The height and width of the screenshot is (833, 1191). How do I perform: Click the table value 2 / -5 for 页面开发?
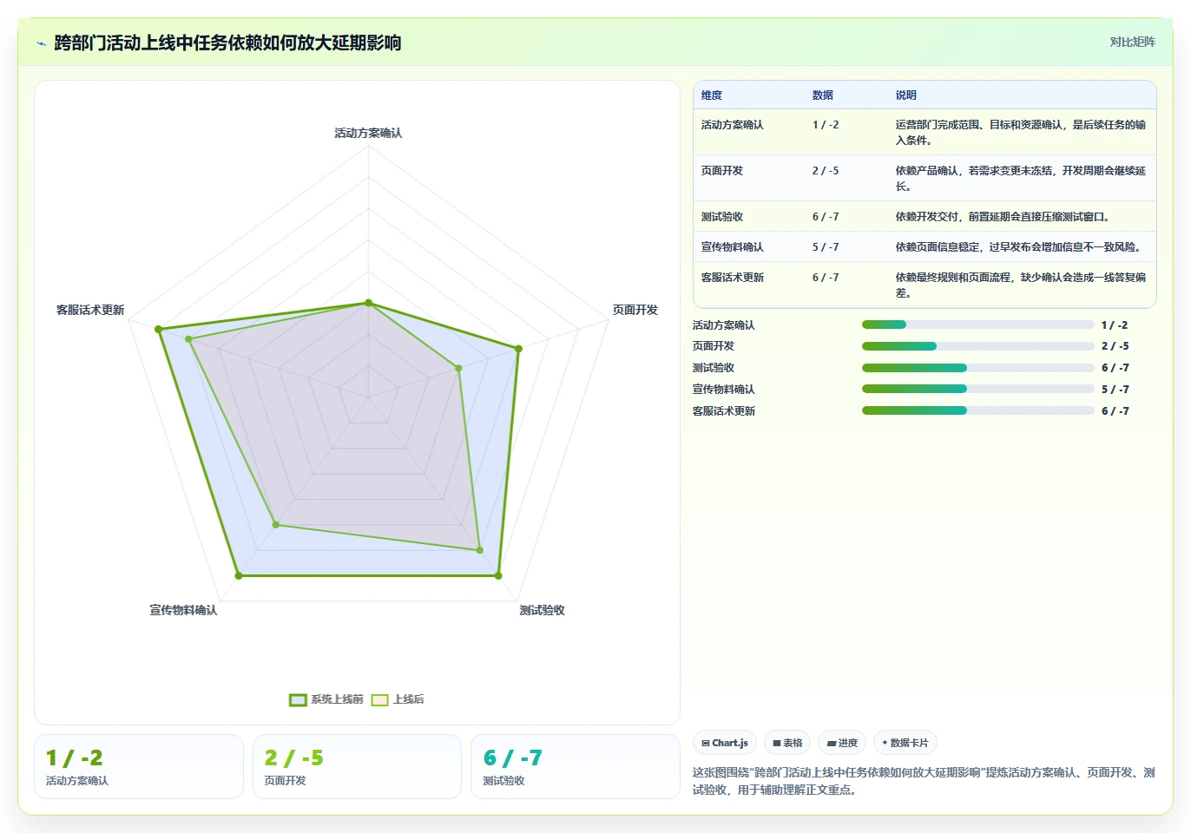pyautogui.click(x=826, y=171)
